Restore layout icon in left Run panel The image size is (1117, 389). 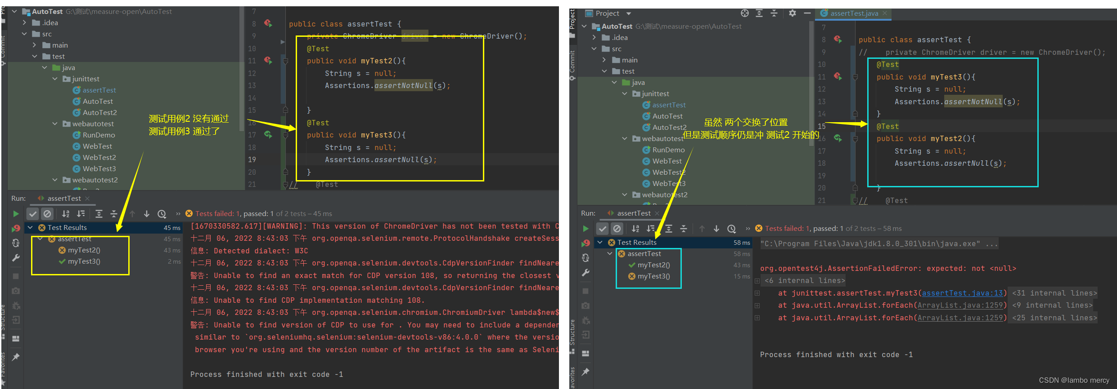16,338
